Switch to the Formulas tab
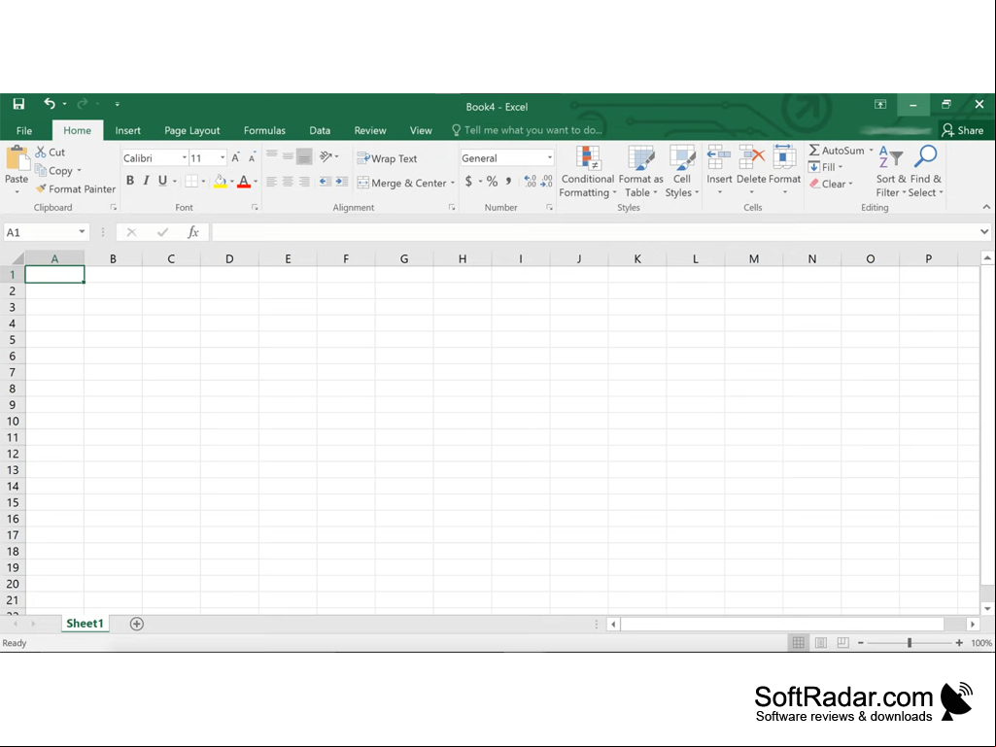The width and height of the screenshot is (996, 747). [x=264, y=130]
